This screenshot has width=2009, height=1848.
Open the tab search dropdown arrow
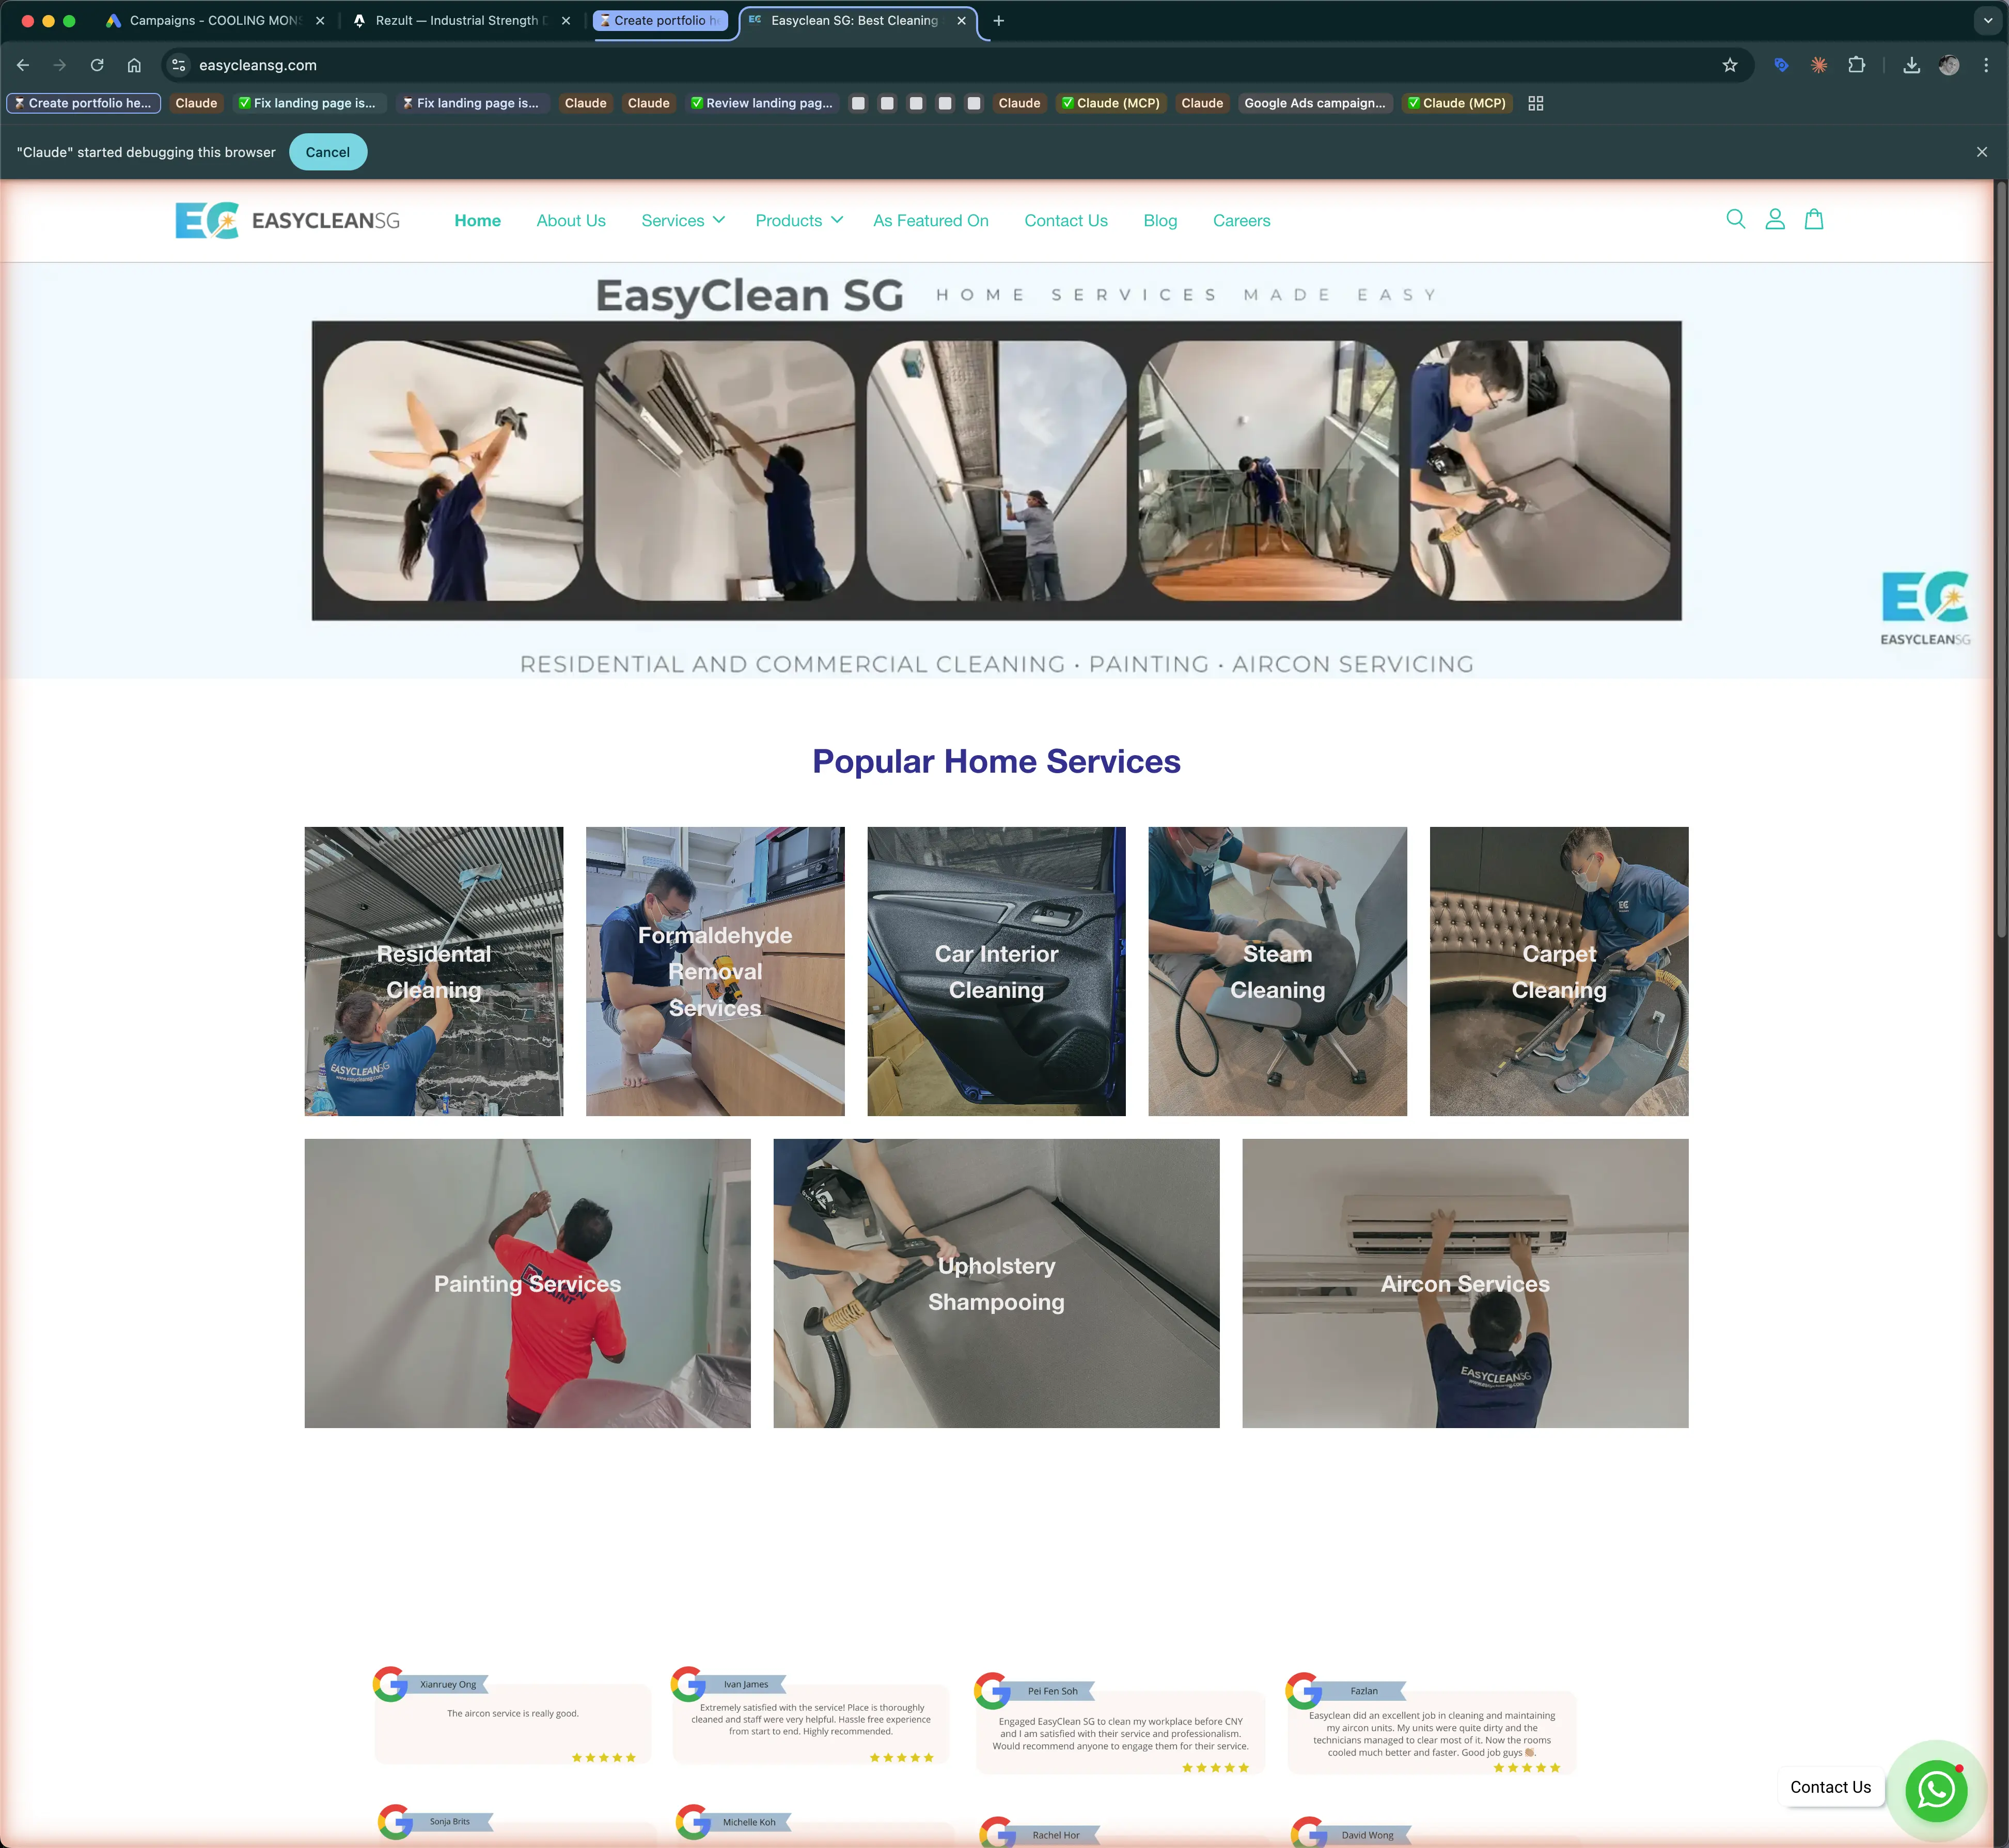[1988, 20]
